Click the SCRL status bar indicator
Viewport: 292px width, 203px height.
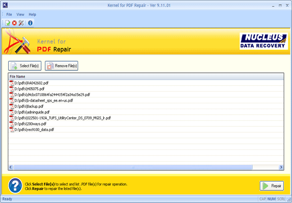[281, 199]
